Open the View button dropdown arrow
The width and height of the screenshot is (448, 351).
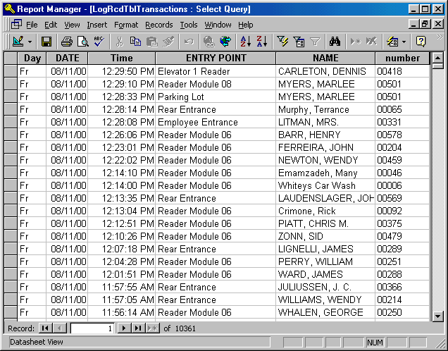point(30,42)
